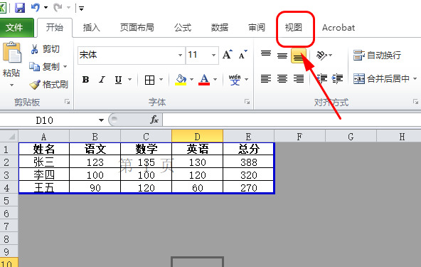This screenshot has width=421, height=267.
Task: Open the 对齐方式 dialog launcher
Action: coord(415,102)
